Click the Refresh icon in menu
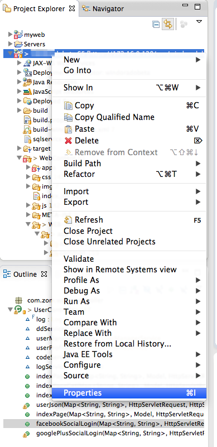Image resolution: width=217 pixels, height=447 pixels. tap(69, 220)
